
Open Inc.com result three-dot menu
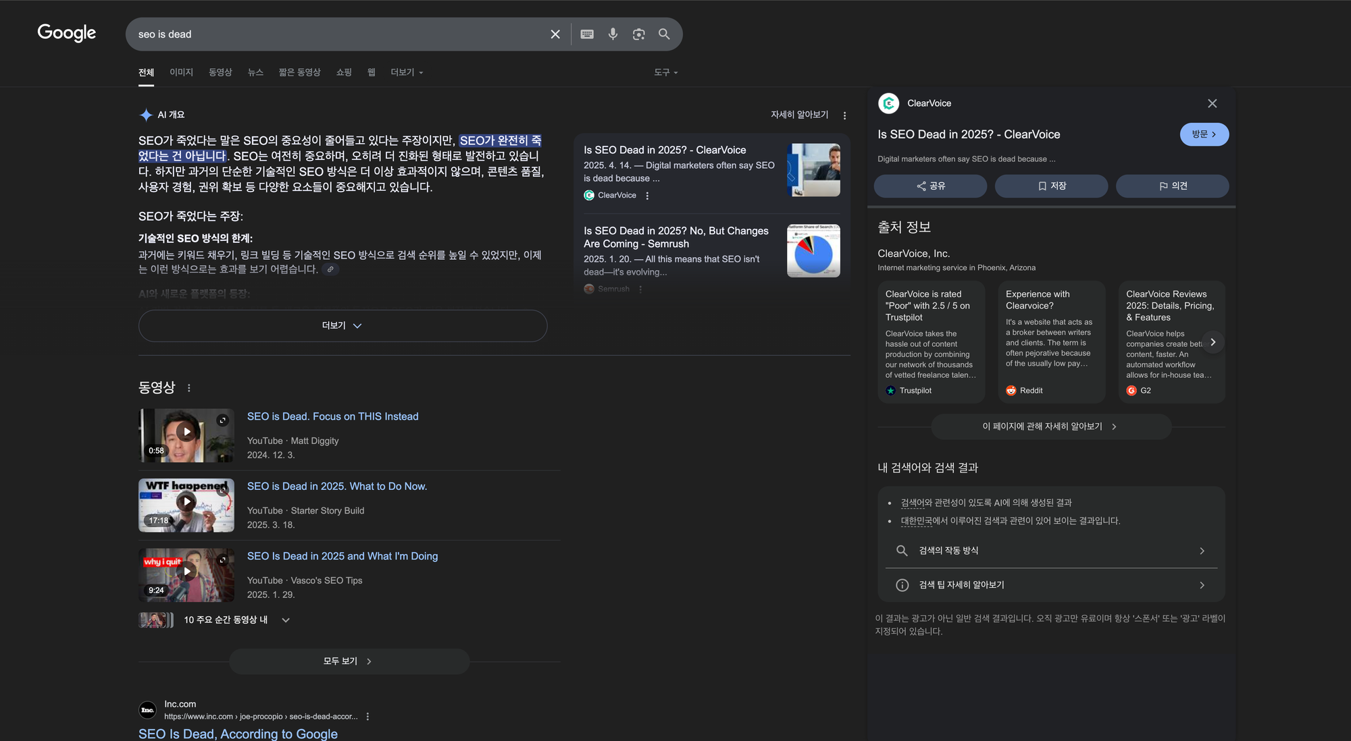point(367,717)
